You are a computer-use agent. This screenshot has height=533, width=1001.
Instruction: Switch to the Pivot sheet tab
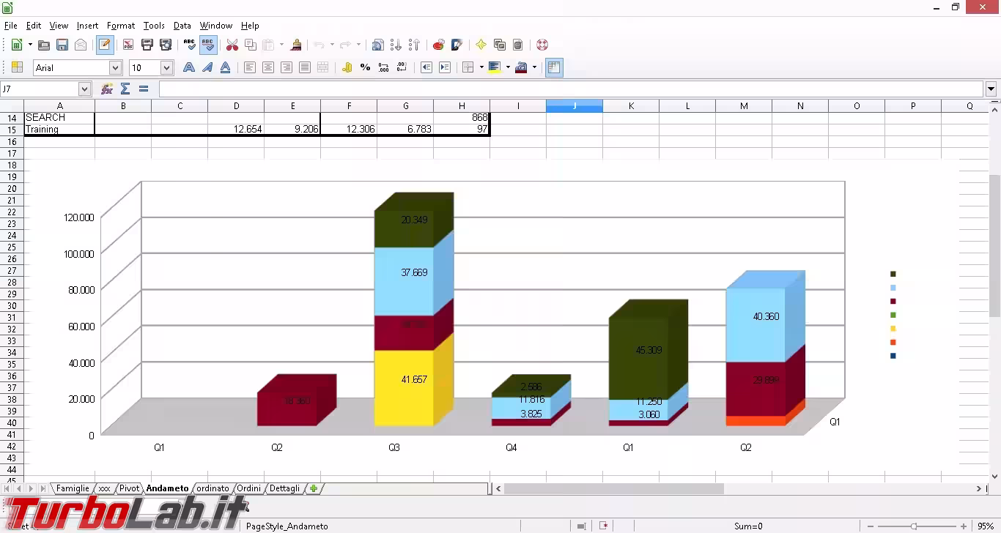pyautogui.click(x=129, y=488)
